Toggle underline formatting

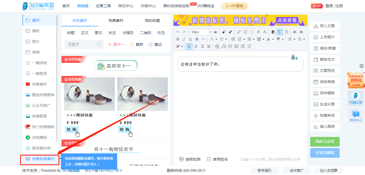click(191, 39)
